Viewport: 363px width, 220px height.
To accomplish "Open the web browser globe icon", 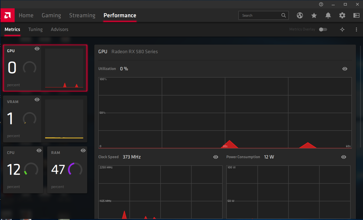I will pyautogui.click(x=300, y=15).
